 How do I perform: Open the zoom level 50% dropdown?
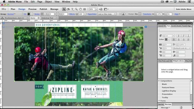pyautogui.click(x=96, y=9)
